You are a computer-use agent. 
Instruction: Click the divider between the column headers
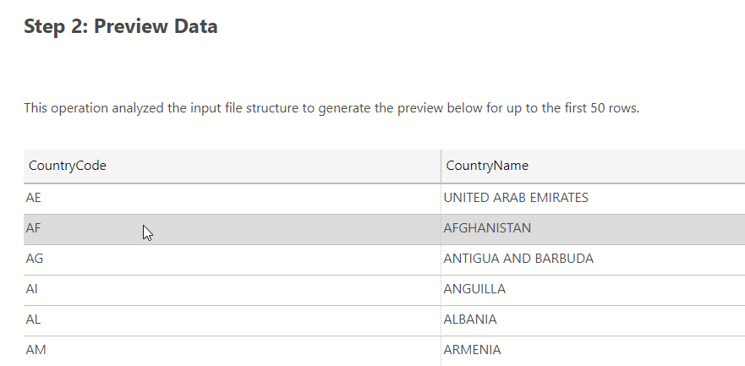pyautogui.click(x=441, y=166)
